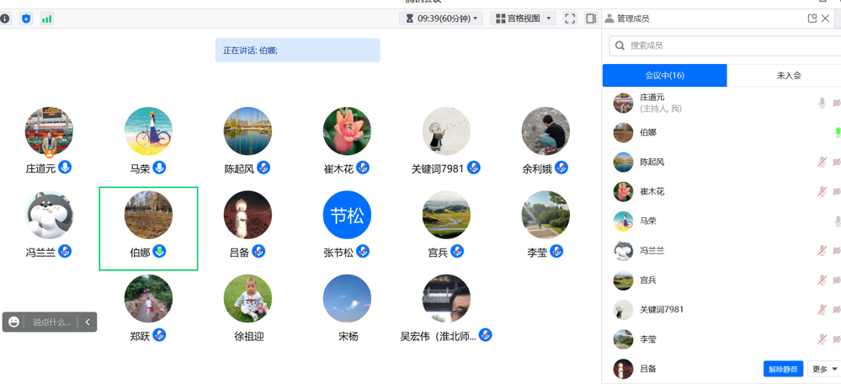
Task: Click 关键词7981's muted mic icon in grid
Action: point(473,168)
